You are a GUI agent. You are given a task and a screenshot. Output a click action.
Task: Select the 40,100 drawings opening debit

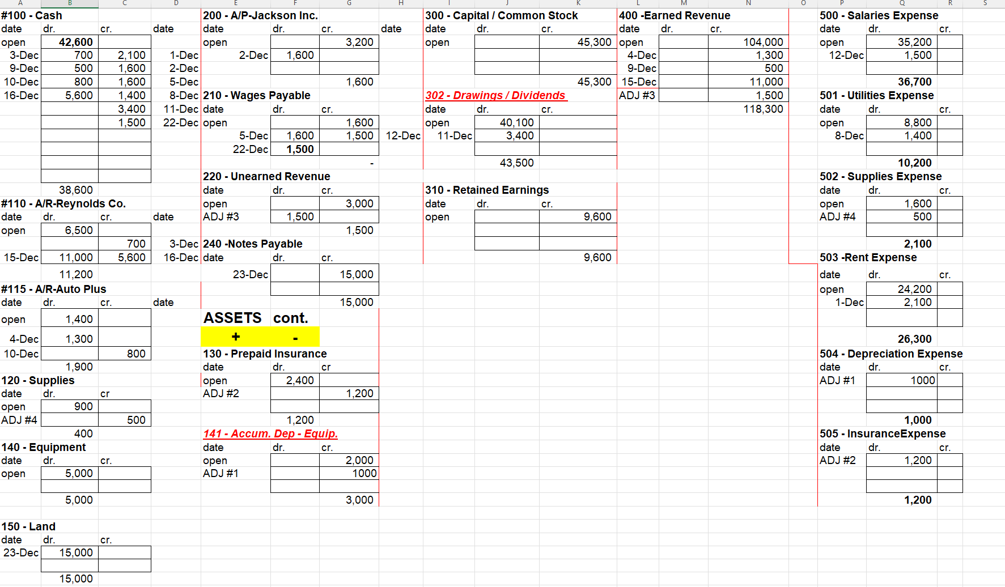tap(507, 122)
